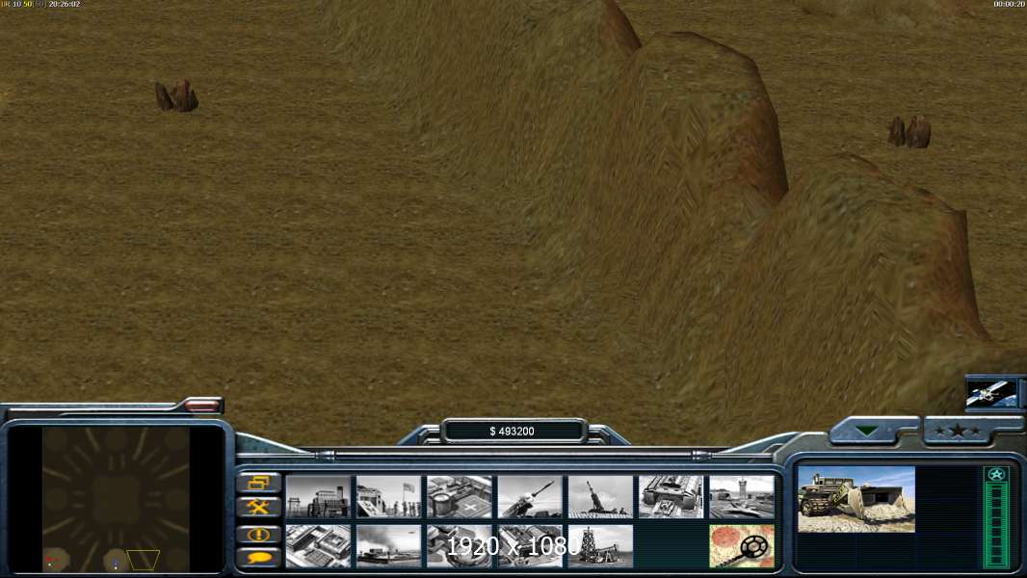This screenshot has width=1027, height=578.
Task: Build the Supply Drop Zone
Action: [388, 546]
